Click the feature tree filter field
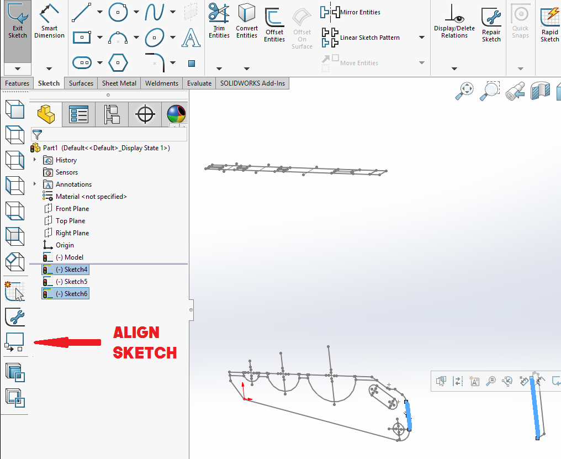The image size is (561, 459). click(109, 135)
